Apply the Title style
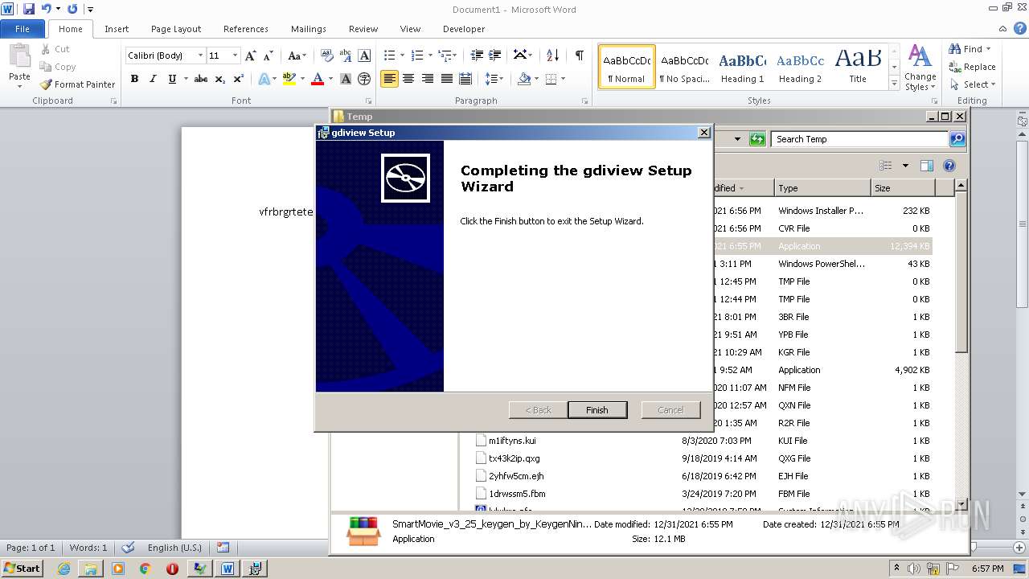This screenshot has height=579, width=1029. coord(858,67)
